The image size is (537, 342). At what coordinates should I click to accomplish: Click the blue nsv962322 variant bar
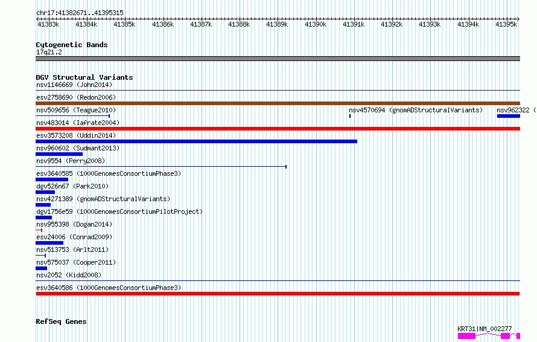[509, 116]
